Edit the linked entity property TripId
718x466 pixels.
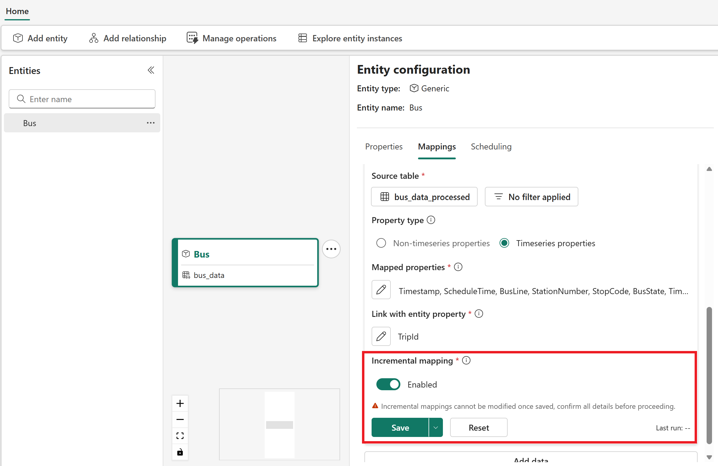pos(381,336)
